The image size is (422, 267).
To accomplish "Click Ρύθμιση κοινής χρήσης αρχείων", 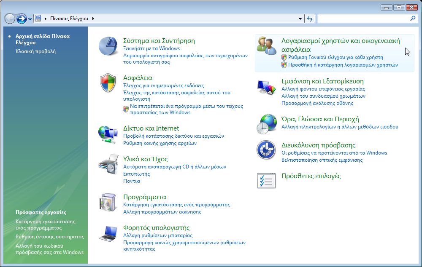I will pyautogui.click(x=160, y=143).
